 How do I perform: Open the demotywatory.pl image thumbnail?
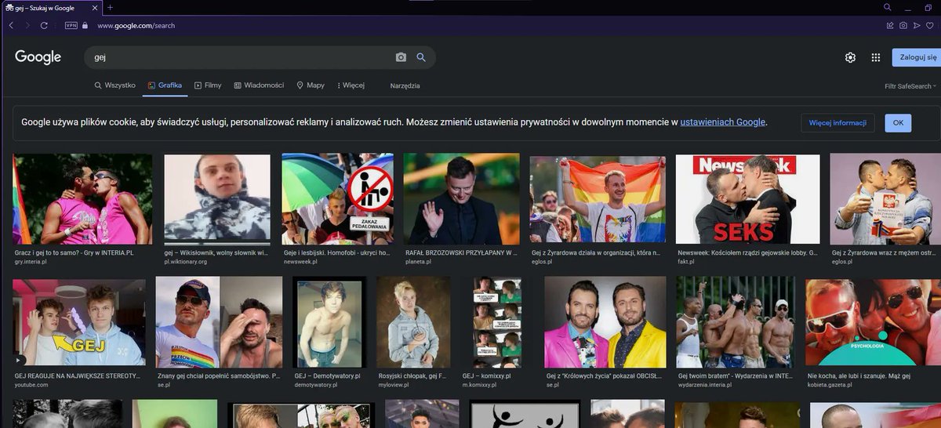click(x=329, y=322)
